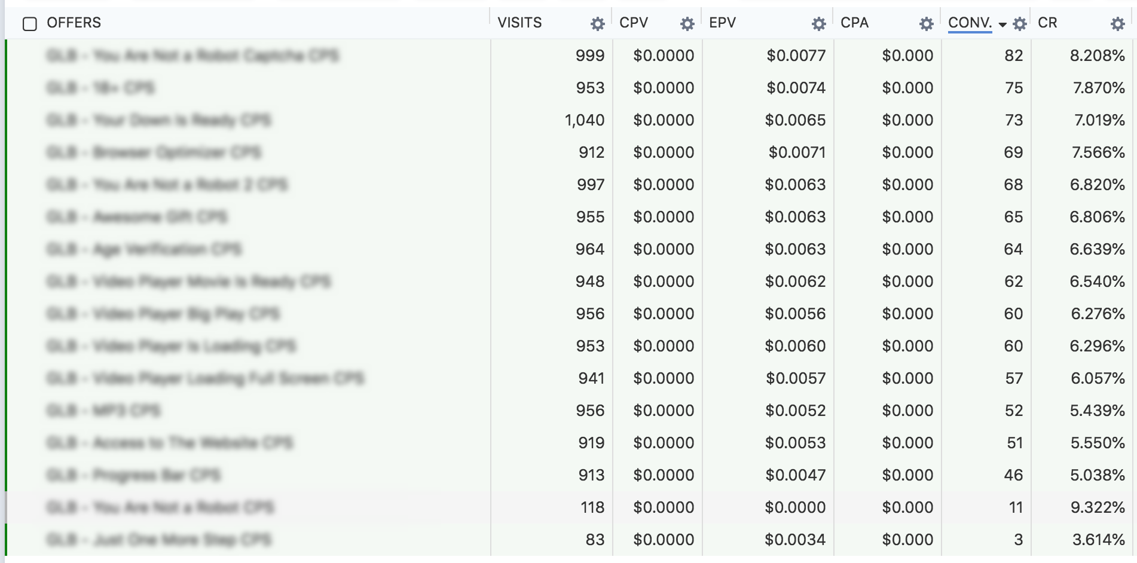Click the CPA column header label
The image size is (1137, 563).
click(854, 23)
